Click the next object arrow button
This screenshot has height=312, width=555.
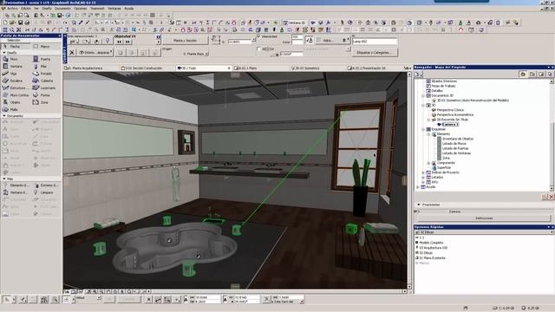[127, 42]
